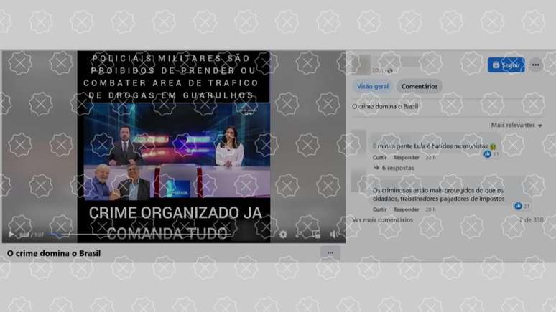Screen dimensions: 556x312
Task: Like the second comment with Curtir
Action: [x=380, y=209]
